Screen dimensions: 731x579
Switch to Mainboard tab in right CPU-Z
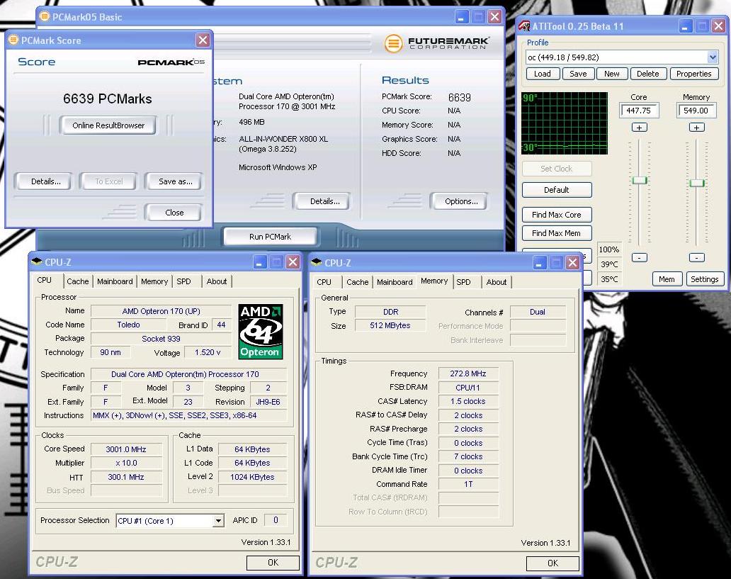395,282
